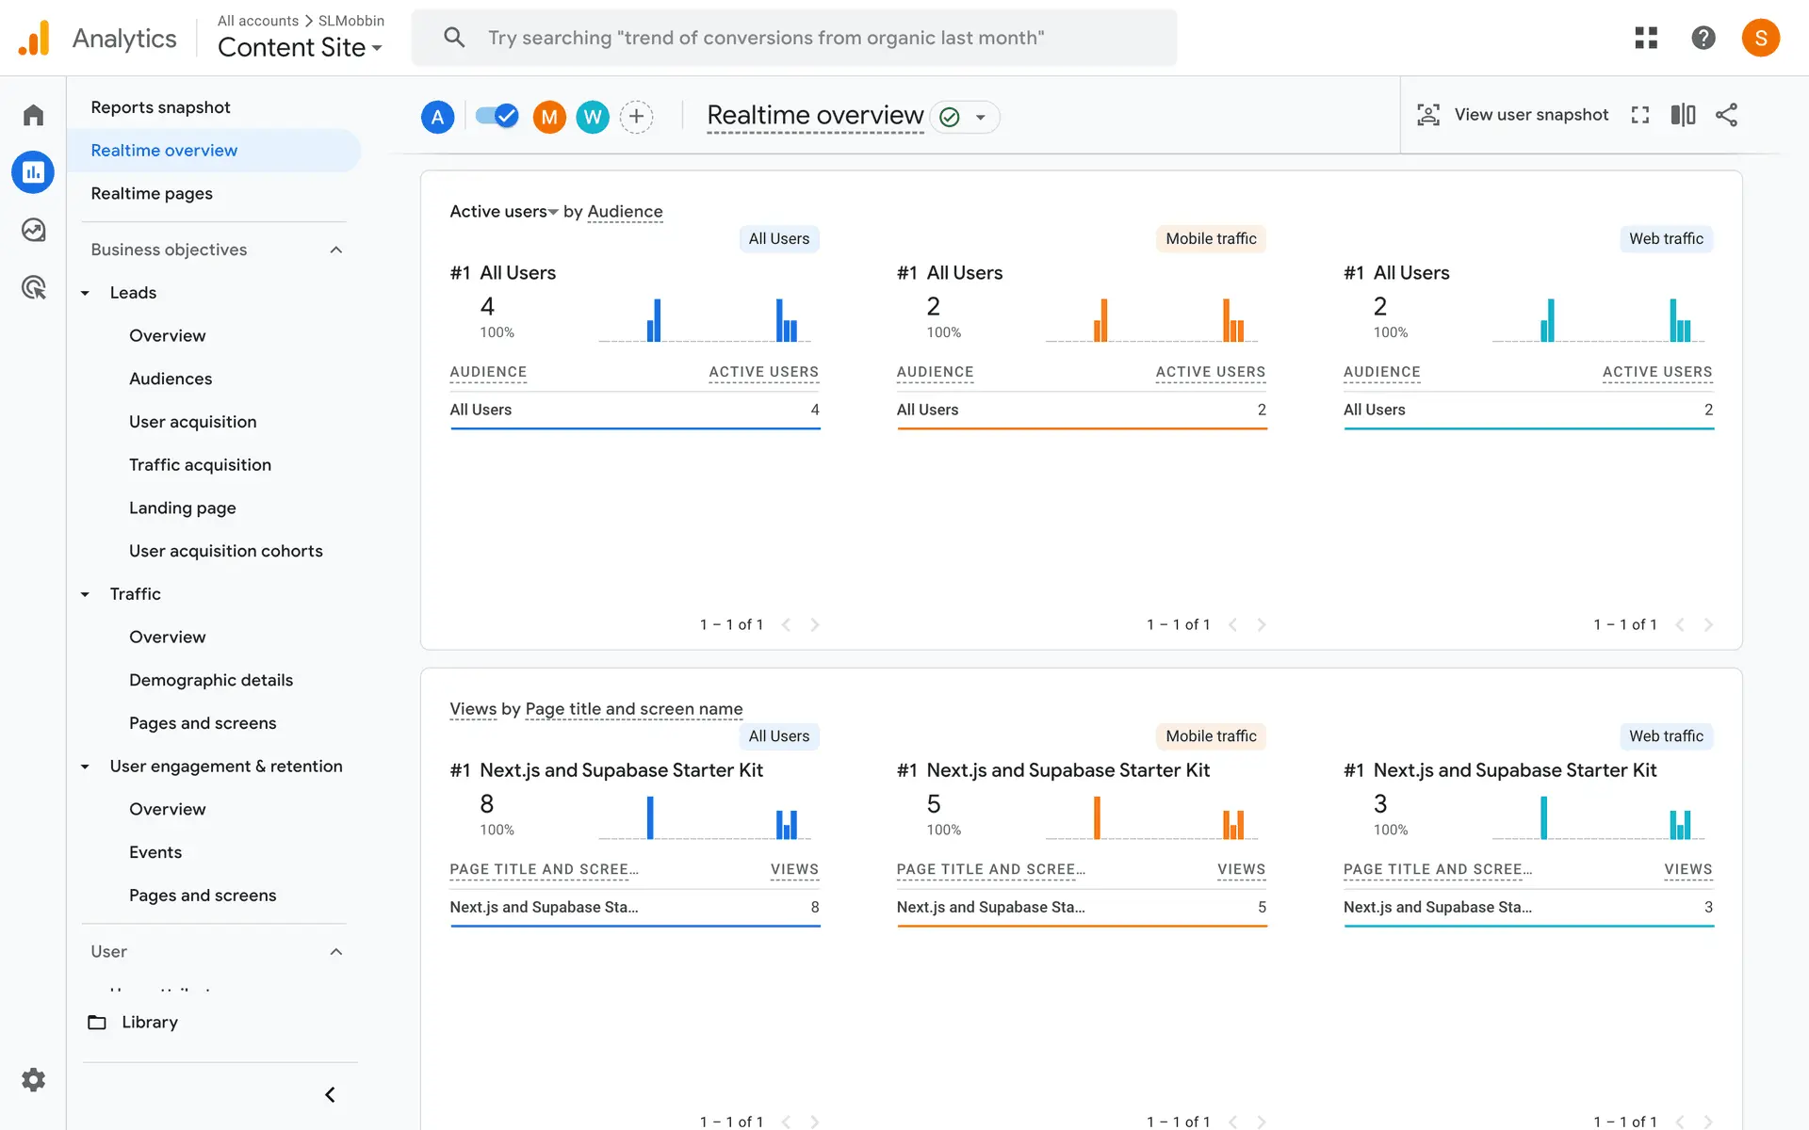Select the Web traffic 'W' comparison chip
Screen dimensions: 1809x1130
pos(593,117)
